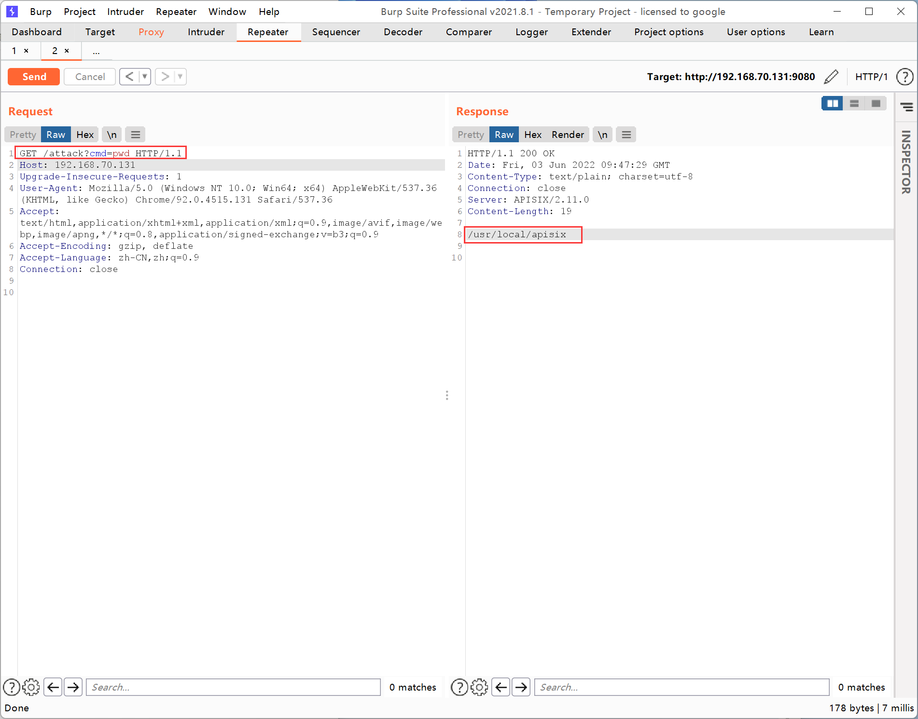Click the GET /attack?cmd=pwd request line
The width and height of the screenshot is (918, 719).
click(x=100, y=153)
